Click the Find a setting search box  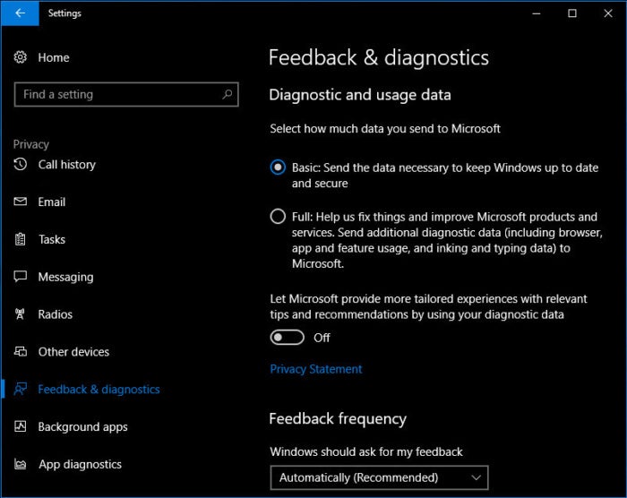tap(126, 94)
